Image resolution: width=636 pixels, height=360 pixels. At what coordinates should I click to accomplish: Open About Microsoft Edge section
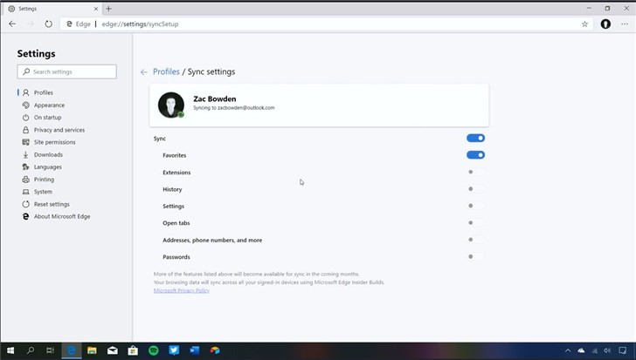[56, 216]
